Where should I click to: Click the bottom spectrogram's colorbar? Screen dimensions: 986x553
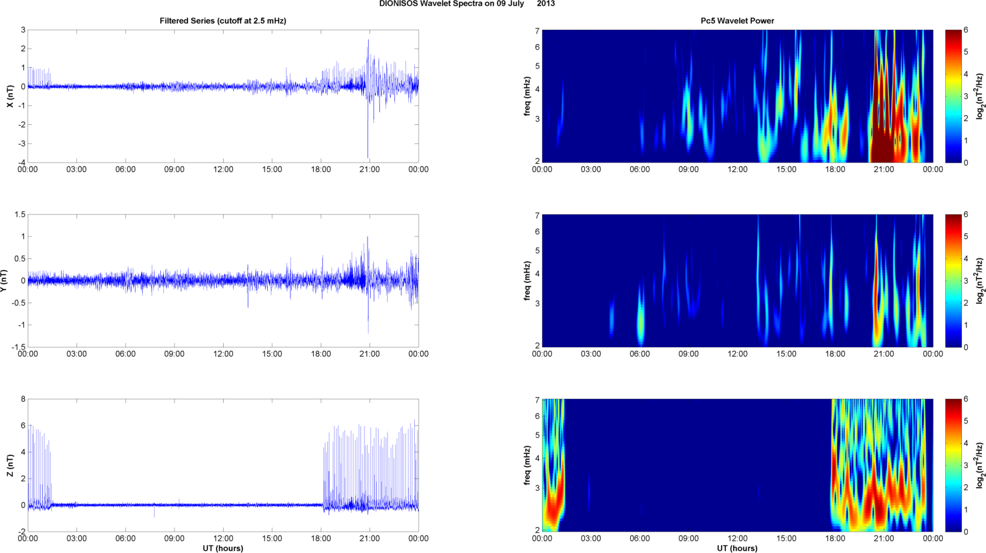[953, 465]
